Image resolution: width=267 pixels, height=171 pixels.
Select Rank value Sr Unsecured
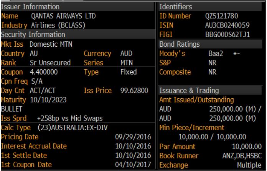tap(50, 63)
